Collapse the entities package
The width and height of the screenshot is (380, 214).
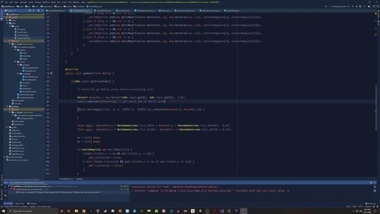pos(15,50)
